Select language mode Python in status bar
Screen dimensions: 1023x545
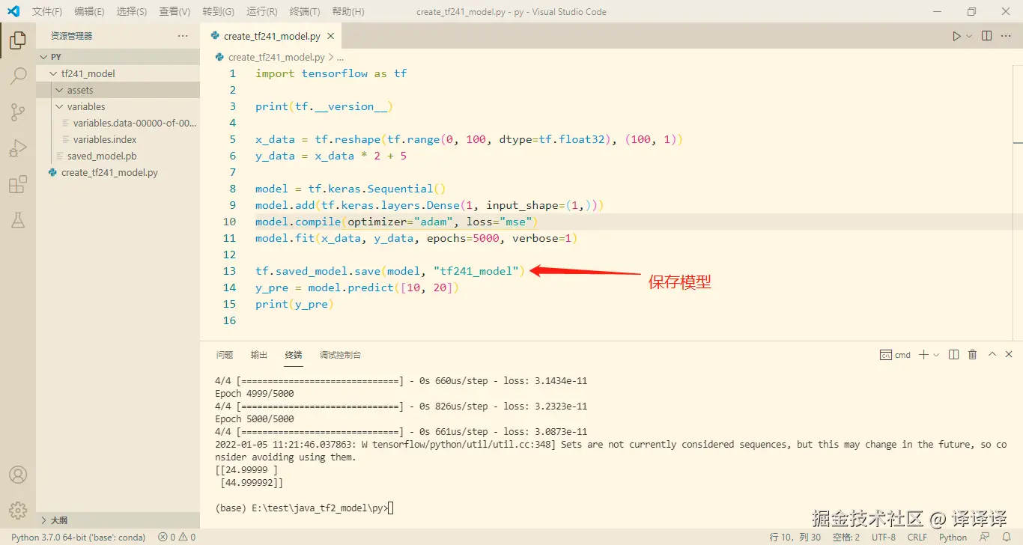point(953,537)
